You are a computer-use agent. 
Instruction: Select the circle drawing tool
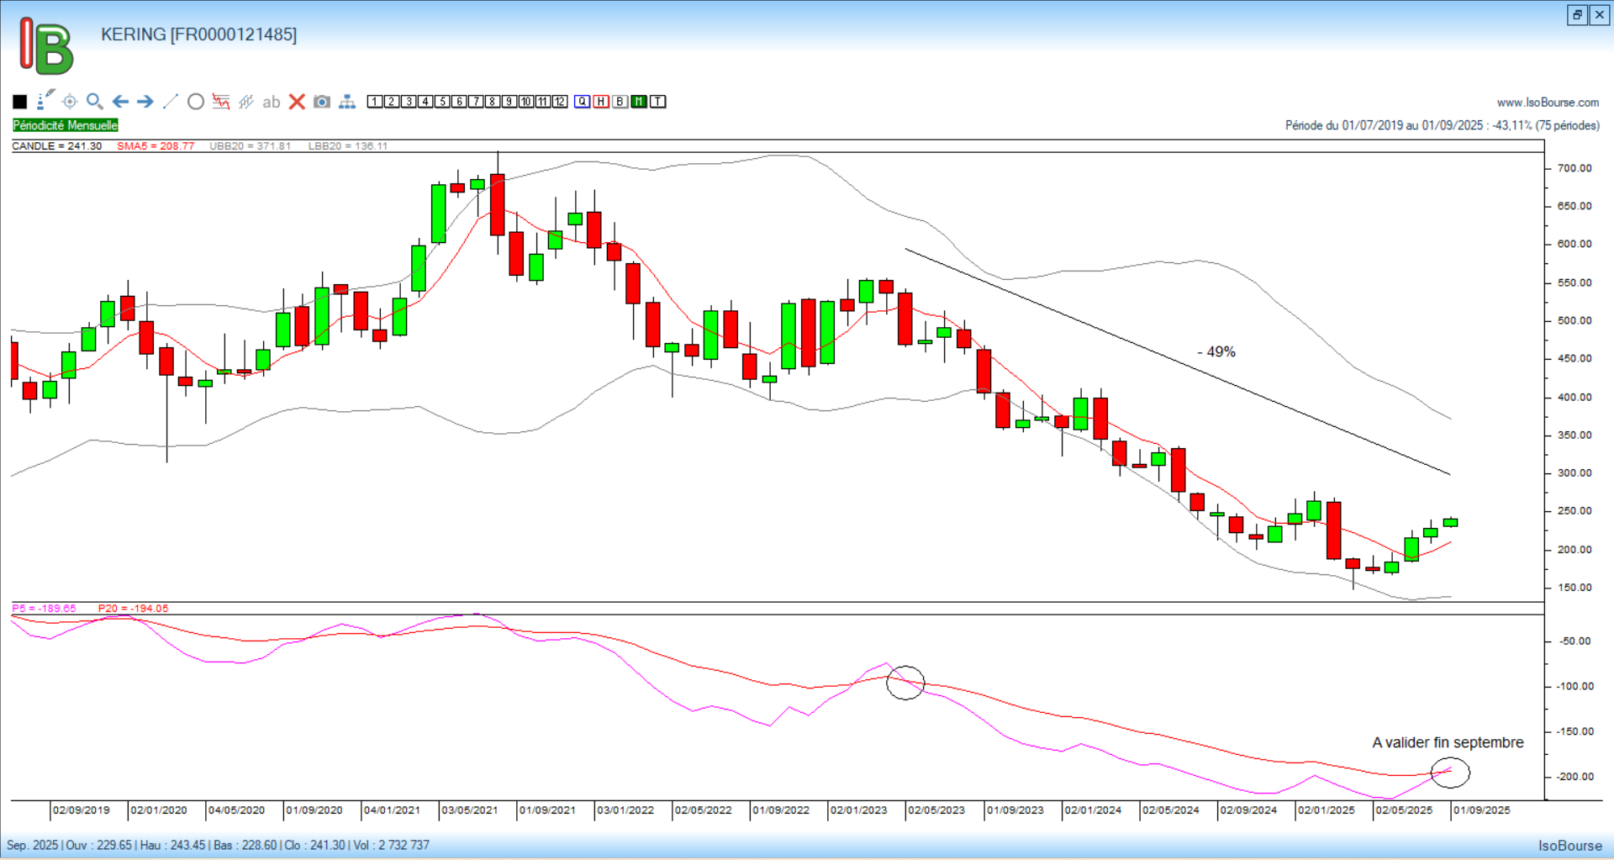[x=196, y=102]
